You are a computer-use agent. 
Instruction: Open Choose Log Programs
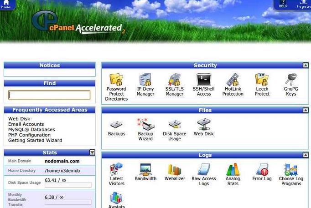click(291, 175)
